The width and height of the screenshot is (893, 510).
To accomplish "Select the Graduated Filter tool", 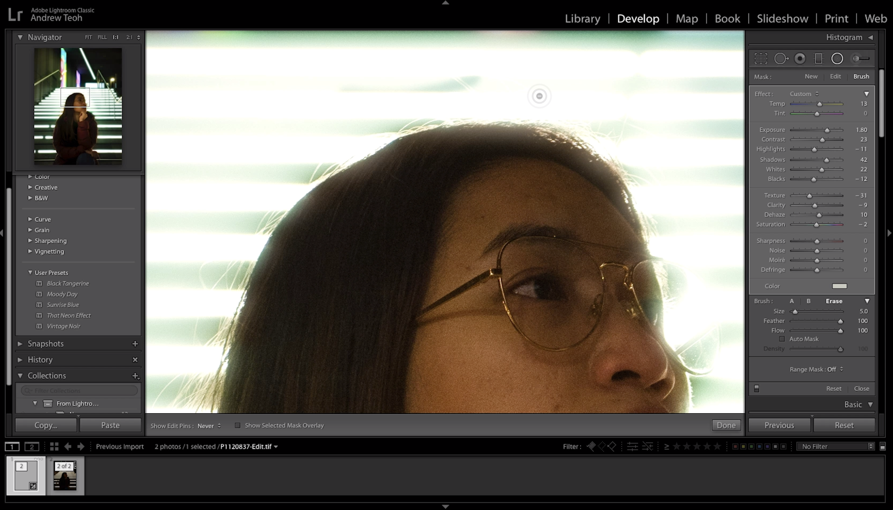I will pyautogui.click(x=818, y=58).
